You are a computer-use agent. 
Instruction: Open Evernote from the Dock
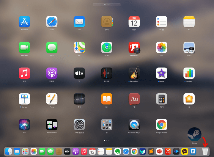117,151
